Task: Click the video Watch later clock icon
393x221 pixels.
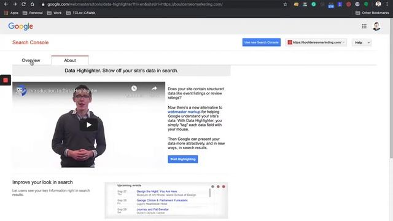Action: 134,88
